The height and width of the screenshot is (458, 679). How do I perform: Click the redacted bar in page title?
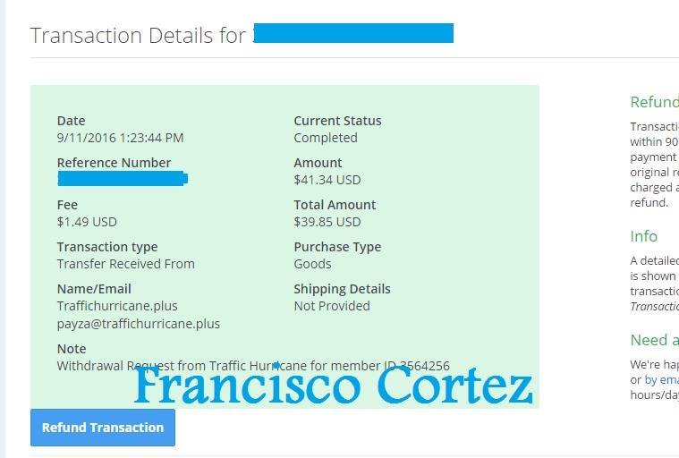[x=353, y=34]
